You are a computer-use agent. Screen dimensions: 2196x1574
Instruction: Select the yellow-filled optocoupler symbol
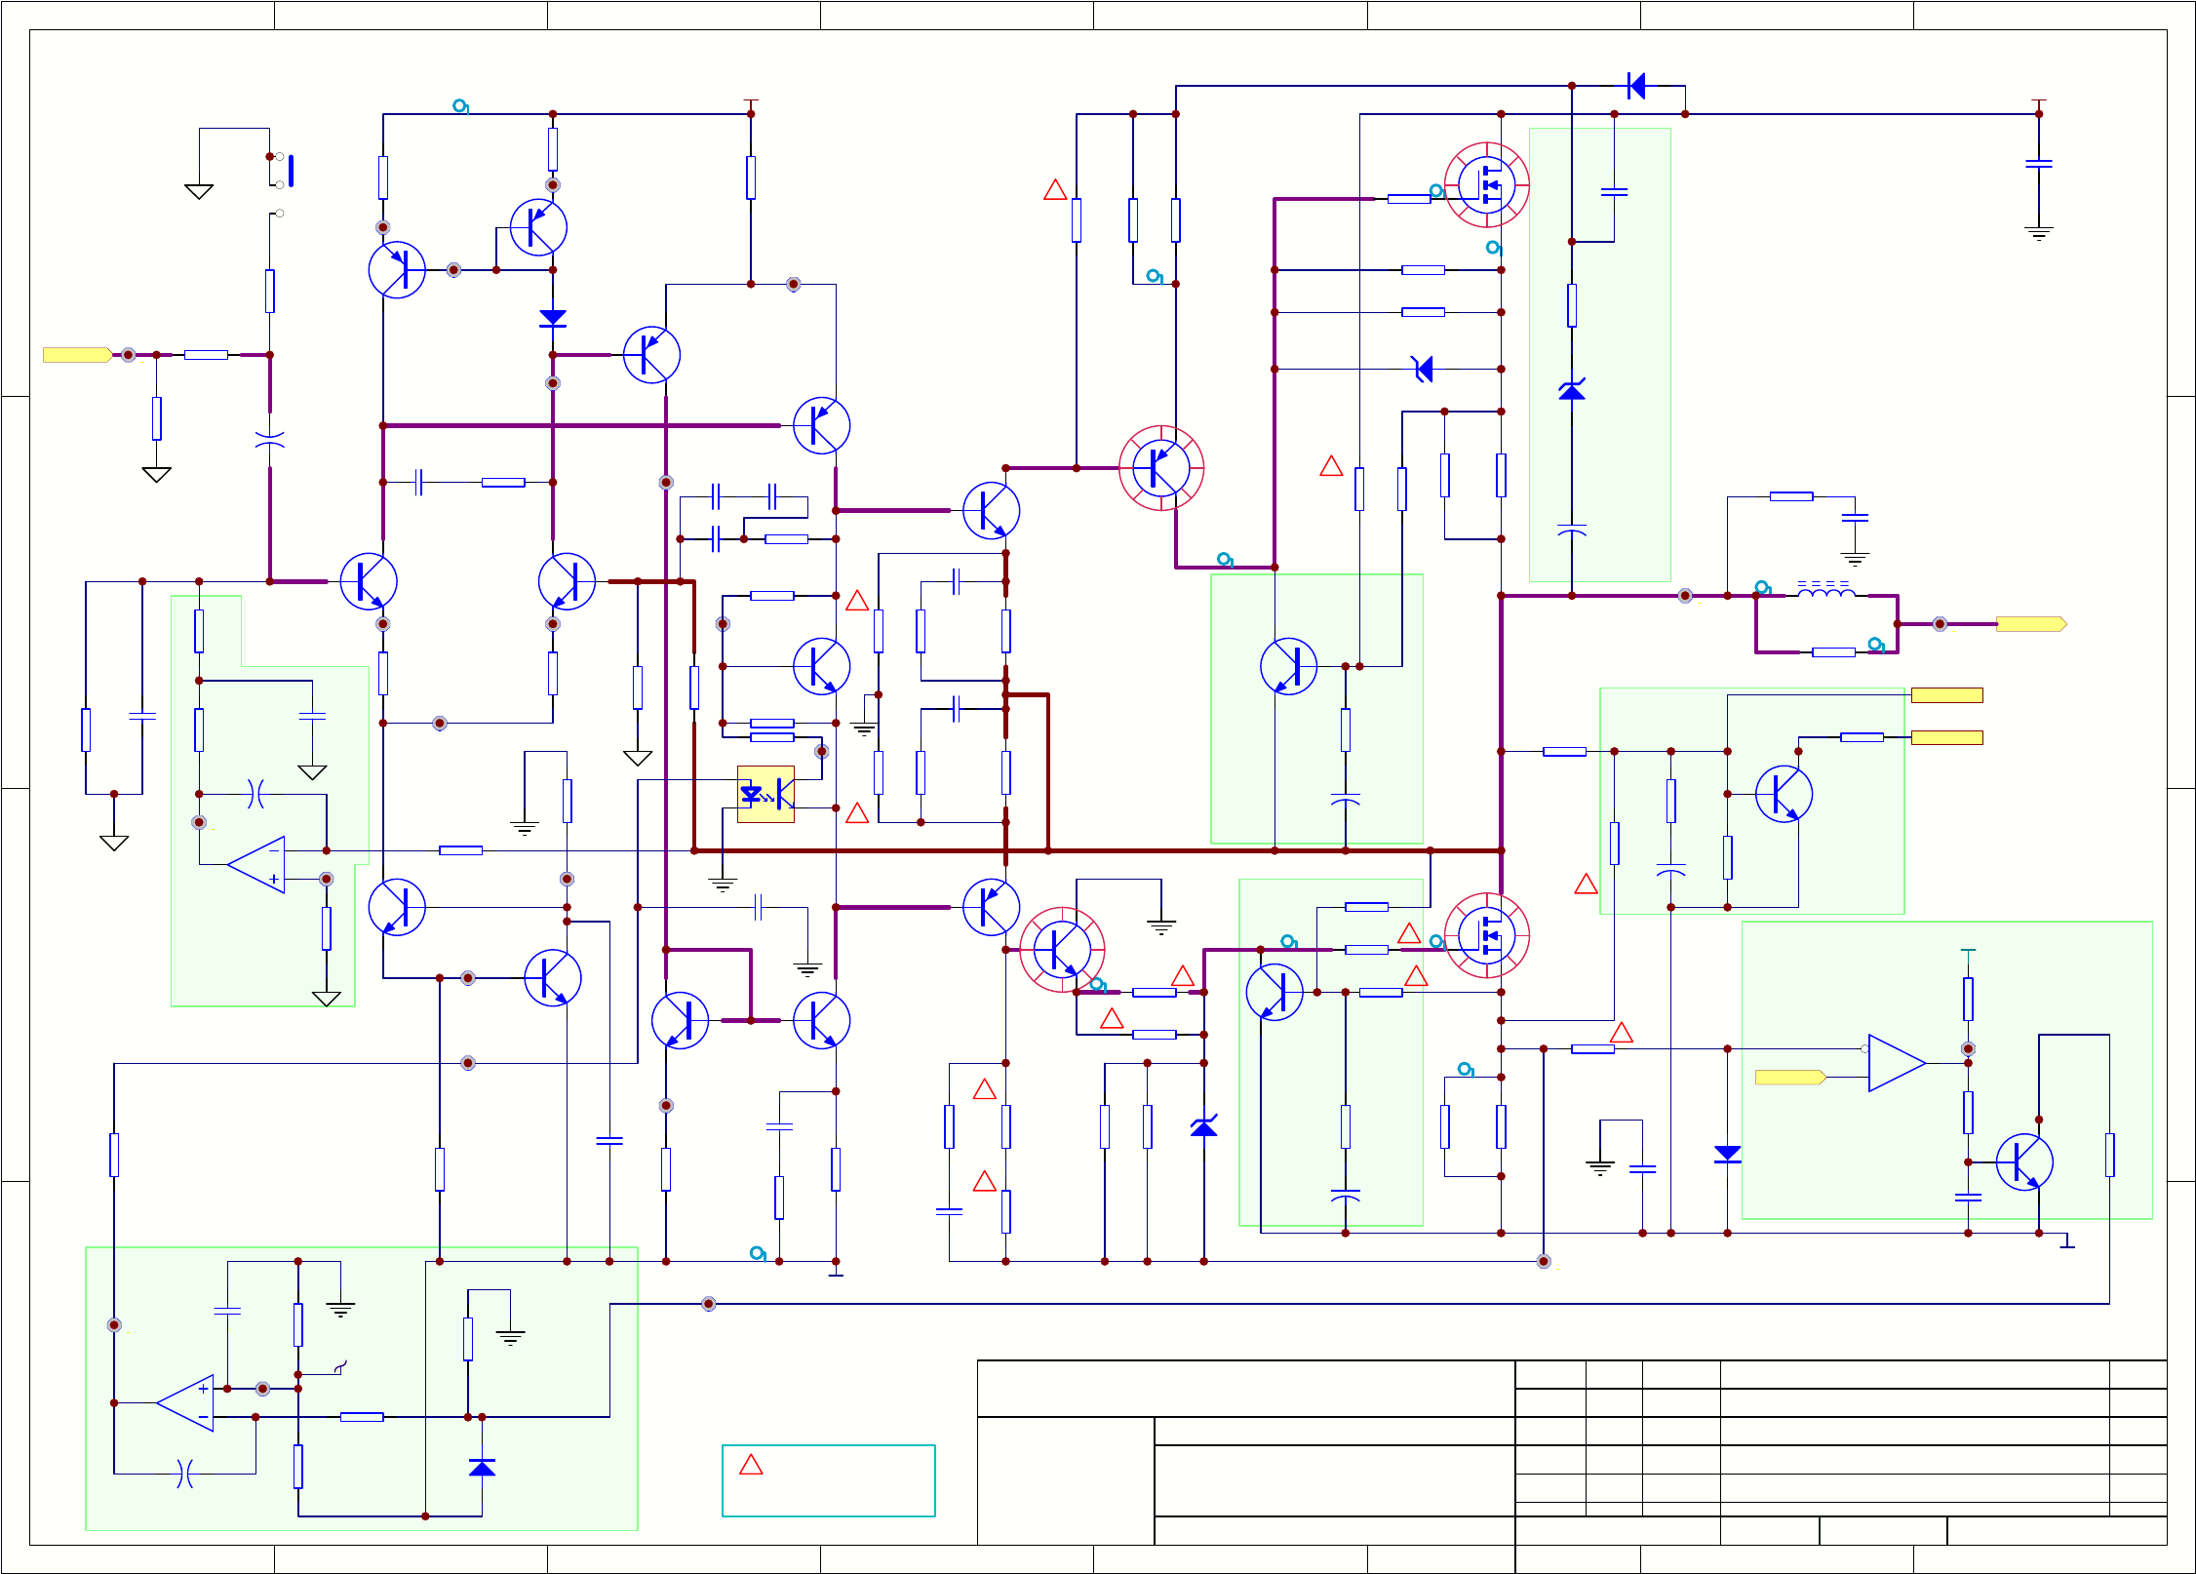pyautogui.click(x=765, y=795)
